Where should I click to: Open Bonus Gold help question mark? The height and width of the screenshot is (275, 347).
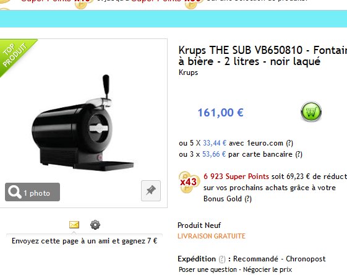248,199
